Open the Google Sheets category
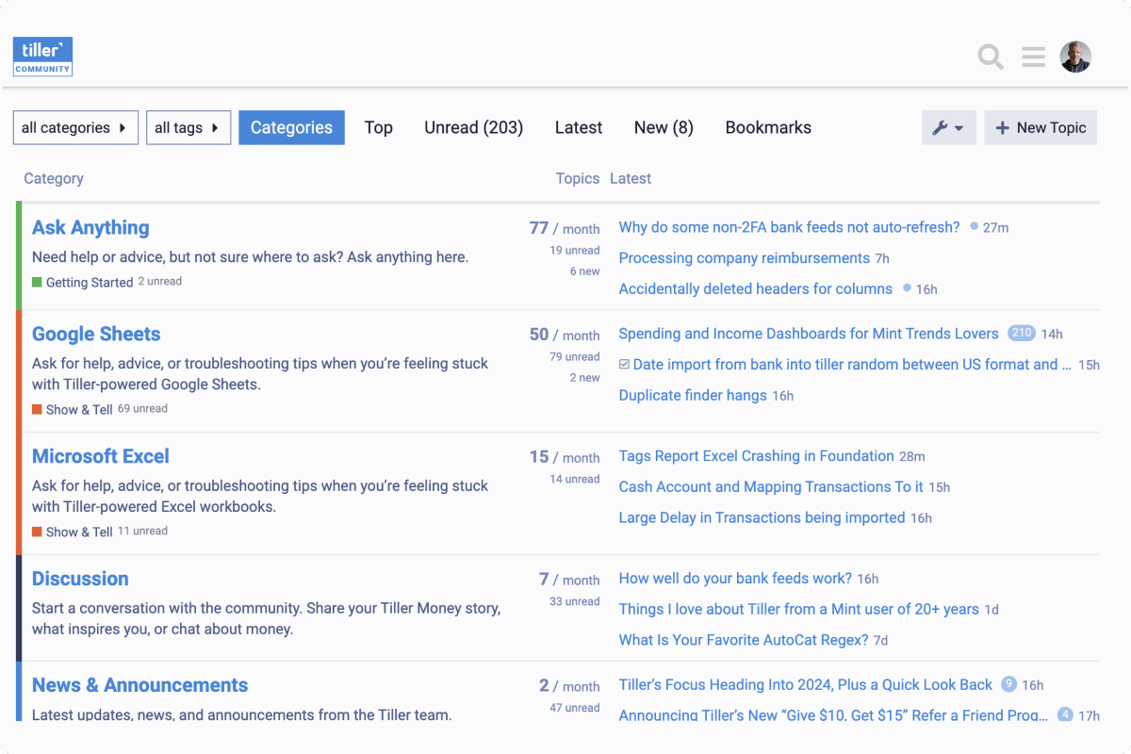This screenshot has height=754, width=1131. (96, 335)
